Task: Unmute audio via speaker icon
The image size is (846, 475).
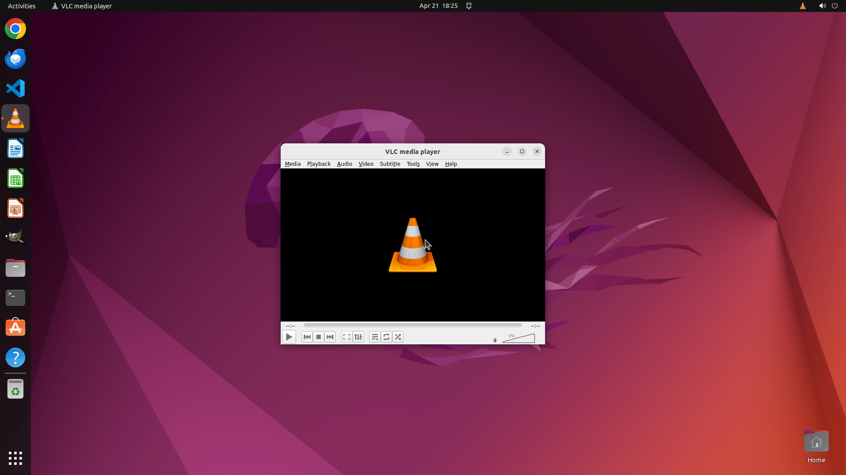Action: click(x=495, y=340)
